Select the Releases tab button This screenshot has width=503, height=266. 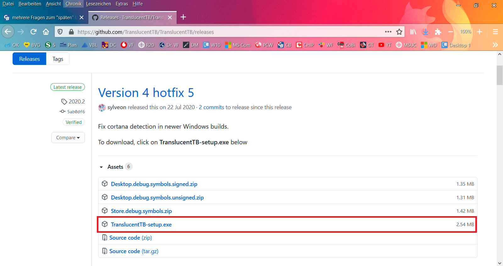(30, 59)
